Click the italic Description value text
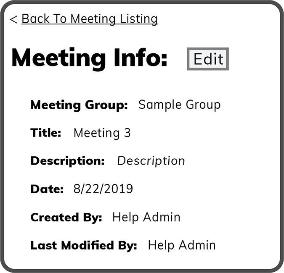Screen dimensions: 284x273 click(151, 161)
